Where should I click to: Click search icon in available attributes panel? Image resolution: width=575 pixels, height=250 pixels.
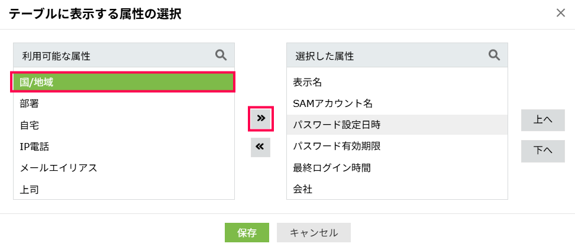(221, 55)
